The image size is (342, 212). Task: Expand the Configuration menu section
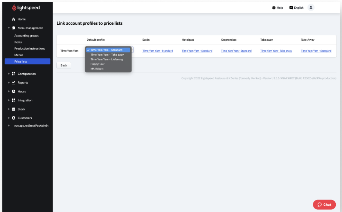pyautogui.click(x=9, y=74)
